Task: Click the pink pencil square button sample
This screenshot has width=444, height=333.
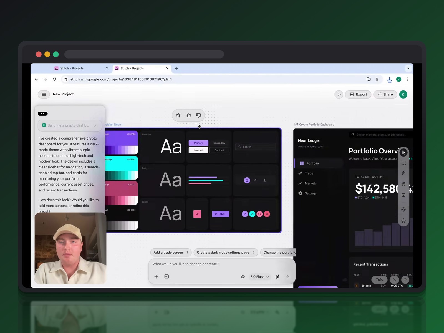Action: tap(197, 214)
